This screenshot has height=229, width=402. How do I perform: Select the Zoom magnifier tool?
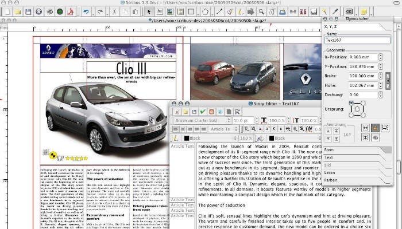click(x=261, y=12)
